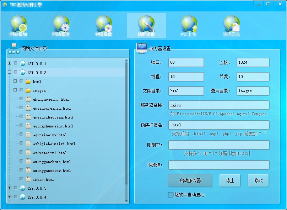The height and width of the screenshot is (210, 287).
Task: Click the 限制IP input field
Action: coord(219,145)
